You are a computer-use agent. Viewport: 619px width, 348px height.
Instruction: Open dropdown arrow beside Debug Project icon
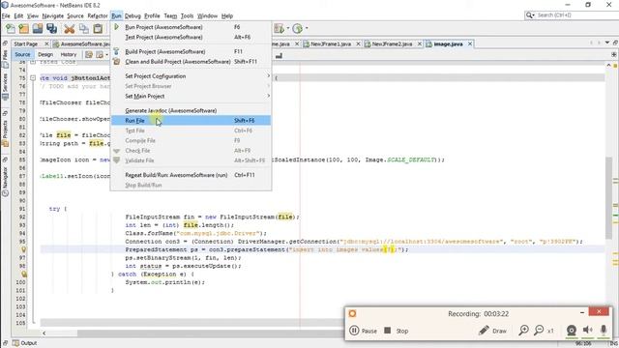[x=288, y=28]
